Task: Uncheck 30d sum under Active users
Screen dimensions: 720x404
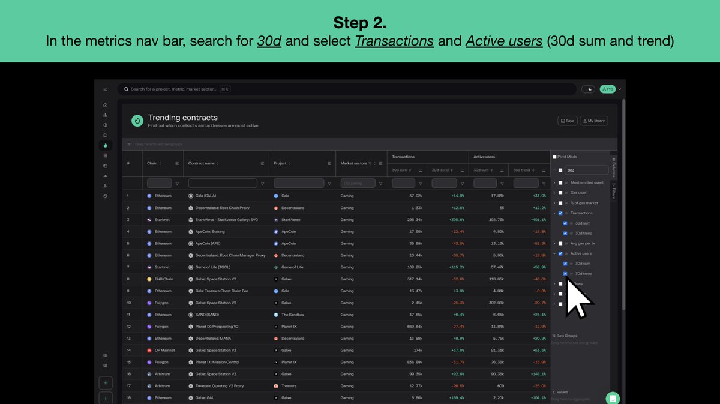Action: [x=565, y=264]
